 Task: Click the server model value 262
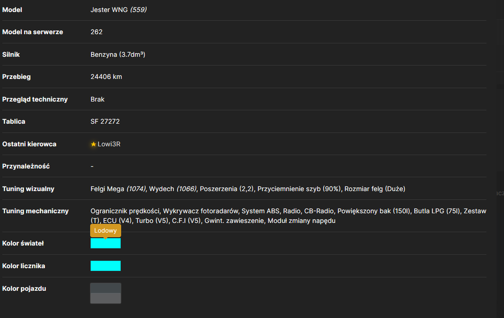coord(96,32)
